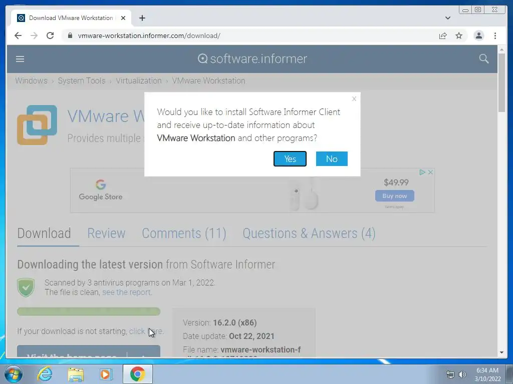Click the scrollbar up arrow

(x=501, y=49)
